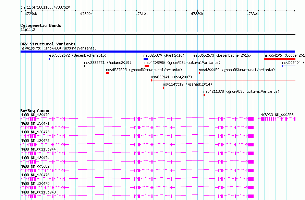Open the MADD|NM_130470 transcript label
This screenshot has width=305, height=200.
35,115
